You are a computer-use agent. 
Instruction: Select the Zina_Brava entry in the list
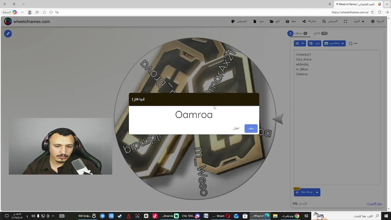(x=304, y=59)
